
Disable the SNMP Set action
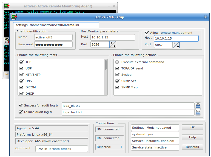[x=117, y=81]
